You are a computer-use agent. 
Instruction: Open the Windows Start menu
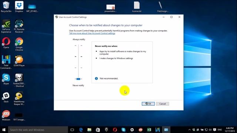point(4,130)
